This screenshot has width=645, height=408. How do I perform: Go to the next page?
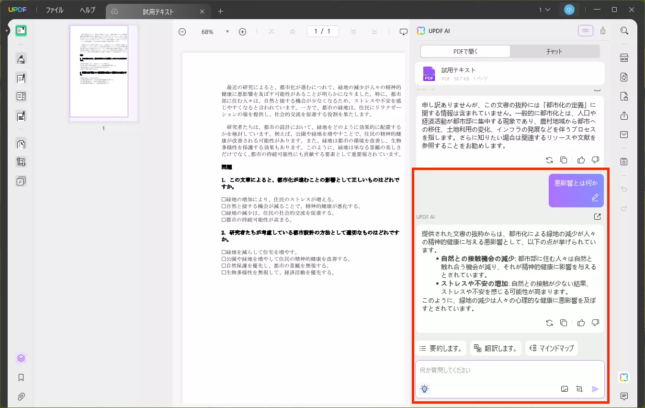coord(353,32)
